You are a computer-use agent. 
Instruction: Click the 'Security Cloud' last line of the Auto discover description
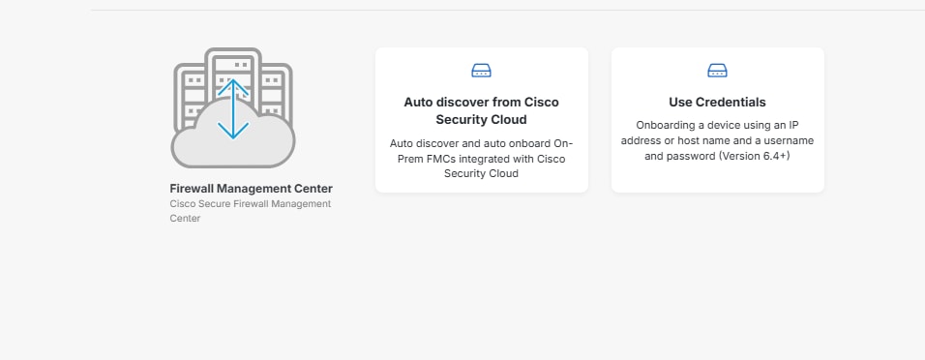point(482,173)
